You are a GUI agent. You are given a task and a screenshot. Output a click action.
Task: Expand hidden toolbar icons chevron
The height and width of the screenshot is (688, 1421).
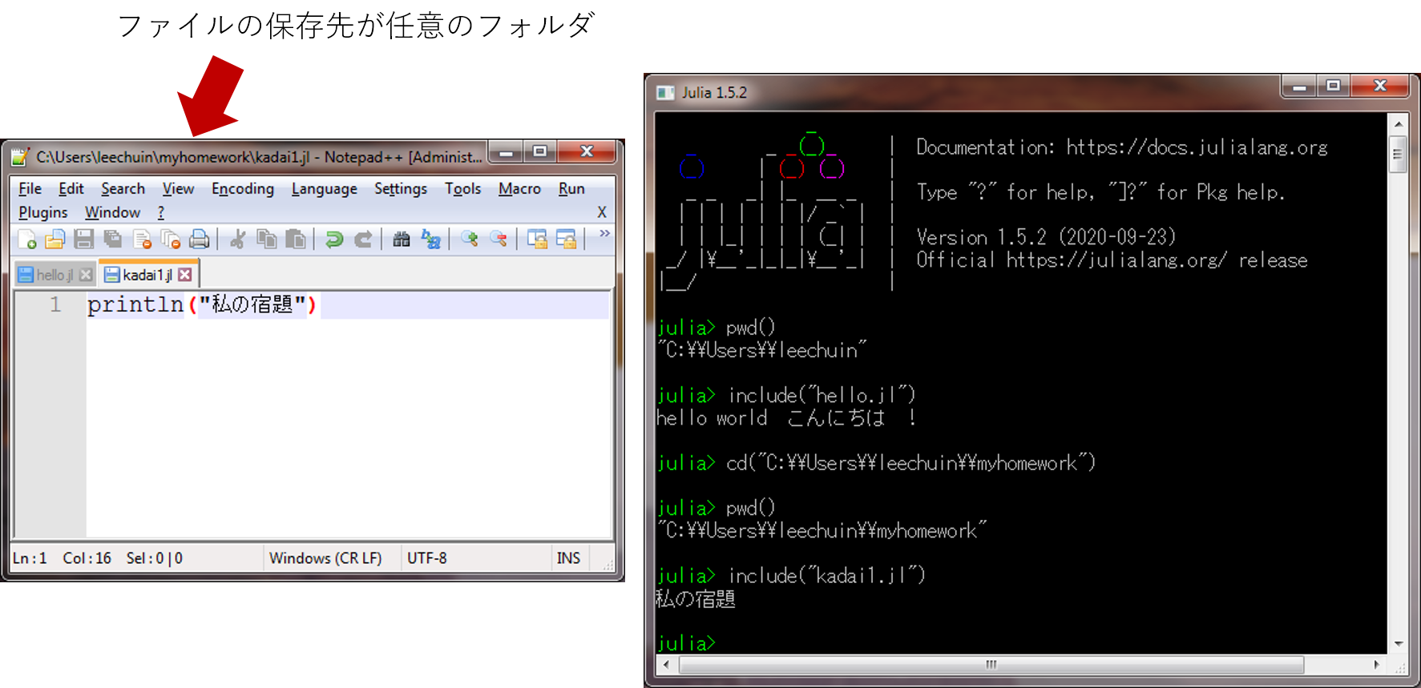[604, 233]
